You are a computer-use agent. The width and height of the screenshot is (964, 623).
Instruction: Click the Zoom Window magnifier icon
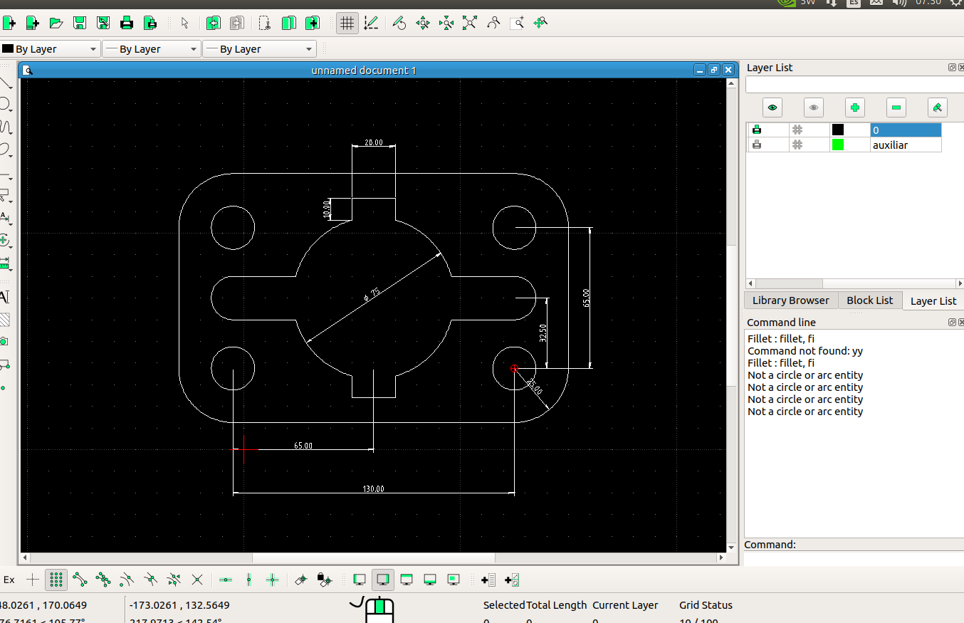point(517,23)
